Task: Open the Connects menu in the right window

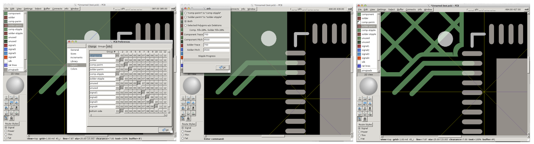Action: (x=411, y=9)
